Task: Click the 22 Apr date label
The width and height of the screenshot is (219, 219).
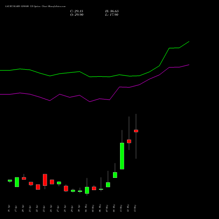Action: pyautogui.click(x=37, y=208)
